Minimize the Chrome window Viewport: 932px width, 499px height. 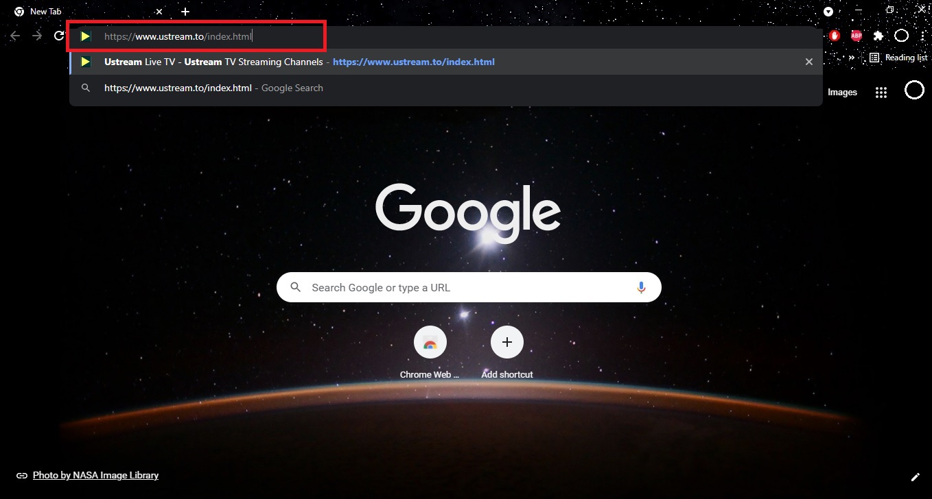pos(859,10)
